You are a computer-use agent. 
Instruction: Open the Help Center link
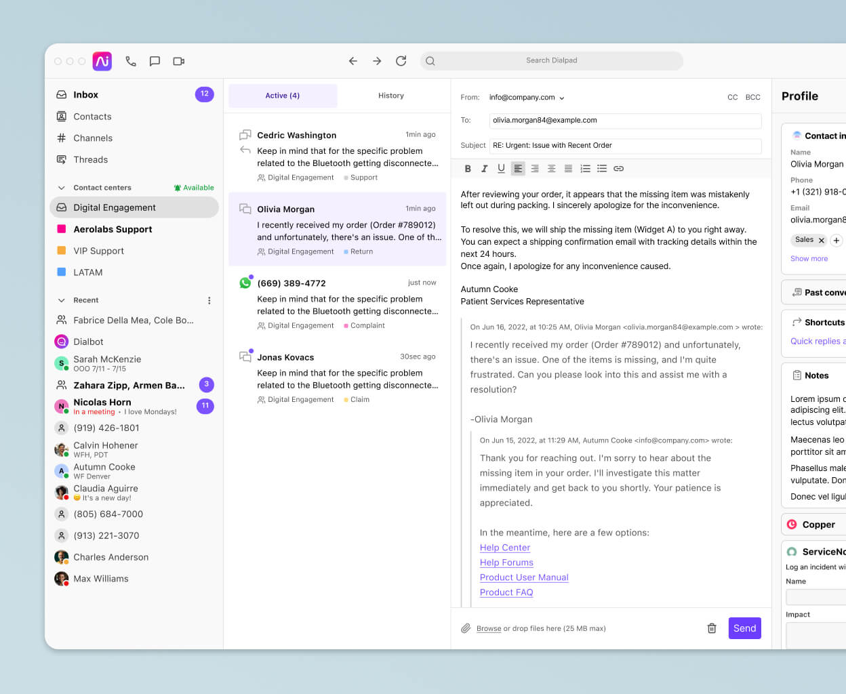coord(504,547)
